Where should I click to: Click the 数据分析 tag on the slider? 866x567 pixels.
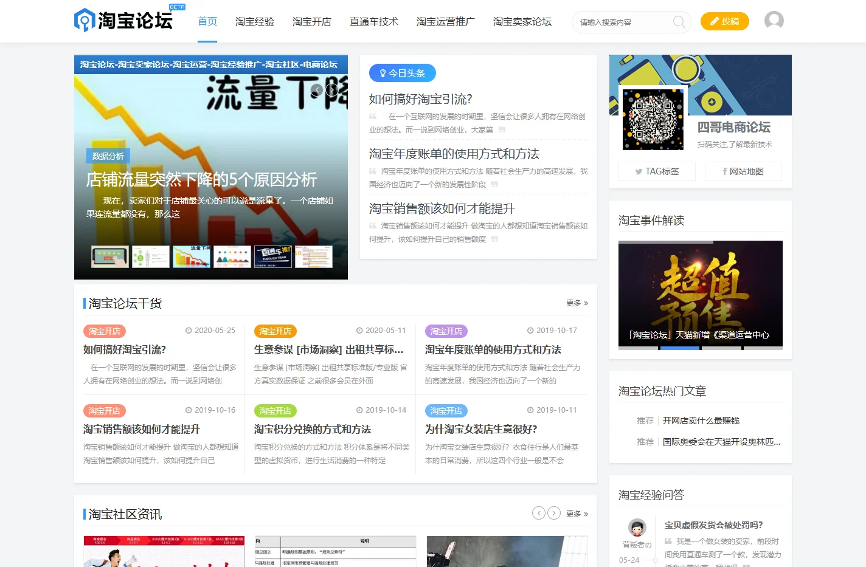(x=108, y=156)
